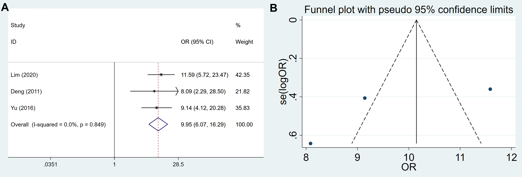
Task: Click the Yu (2016) square point estimate
Action: tap(156, 108)
